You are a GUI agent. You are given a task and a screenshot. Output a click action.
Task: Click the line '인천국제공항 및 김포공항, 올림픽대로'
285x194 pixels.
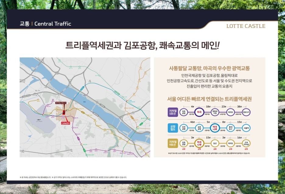click(209, 75)
